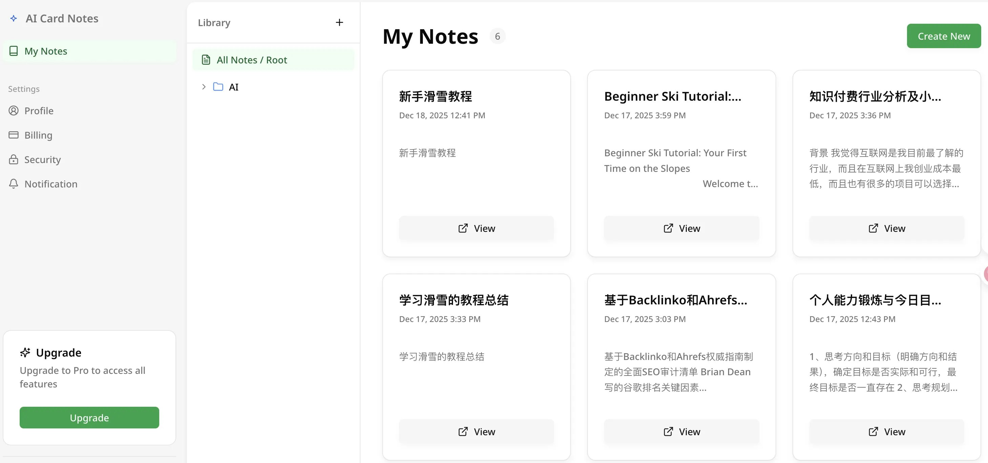
Task: Select the My Notes book icon
Action: coord(14,51)
